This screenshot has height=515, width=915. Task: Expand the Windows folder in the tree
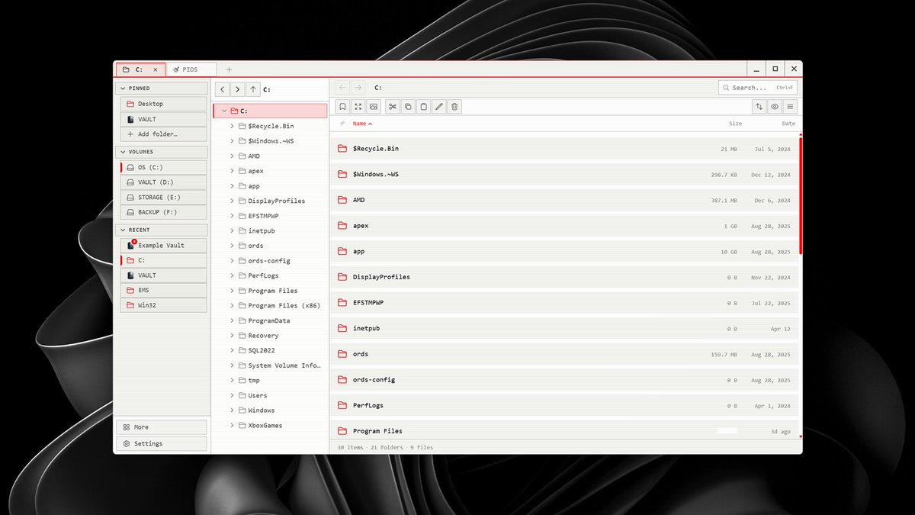(232, 410)
